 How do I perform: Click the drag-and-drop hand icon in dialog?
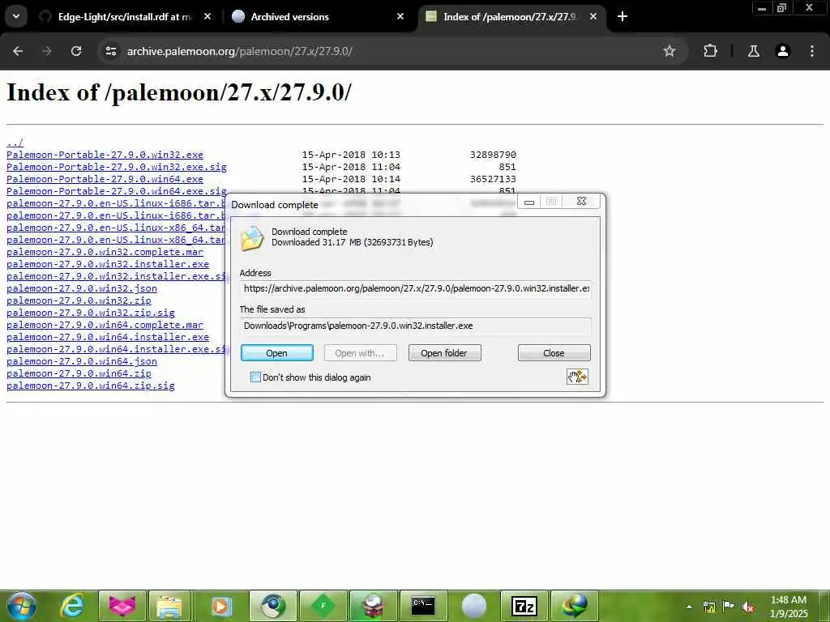577,377
